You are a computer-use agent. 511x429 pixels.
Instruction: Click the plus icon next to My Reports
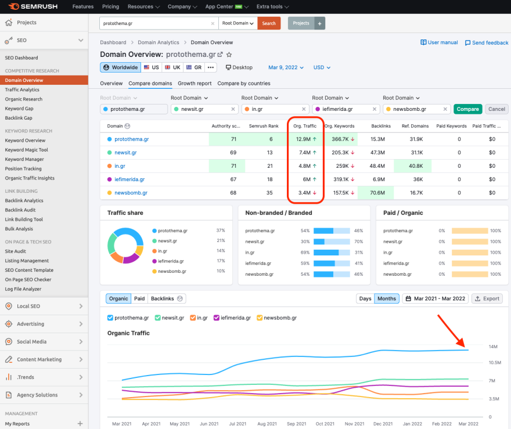(x=80, y=424)
